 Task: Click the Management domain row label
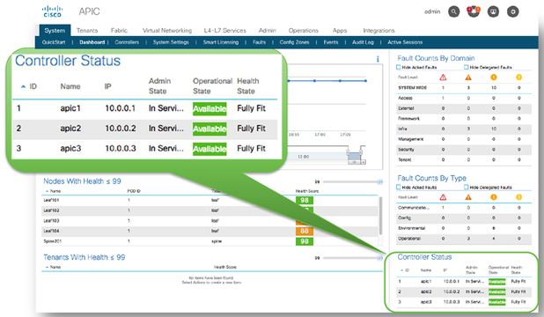pos(410,139)
